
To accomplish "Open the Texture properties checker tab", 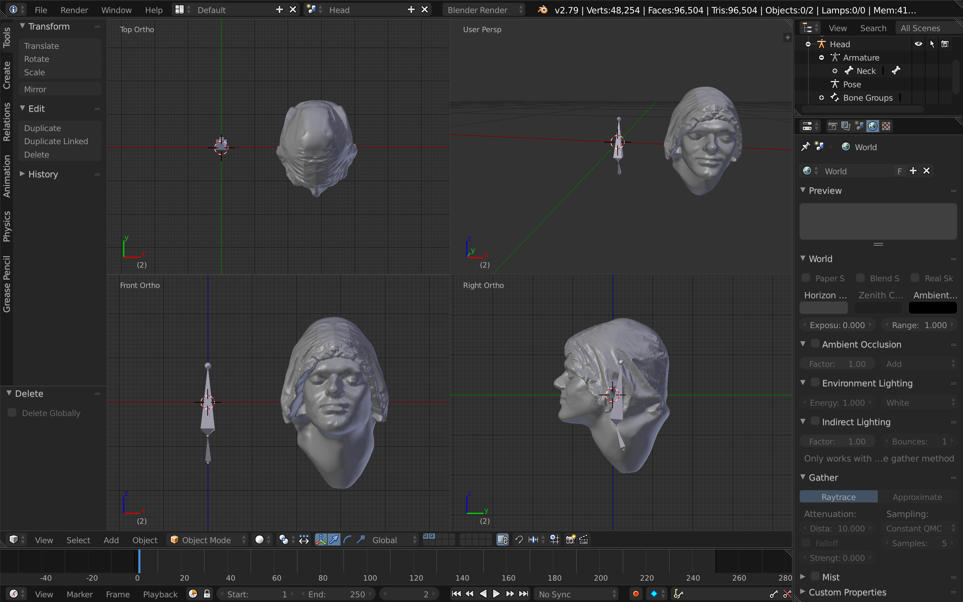I will (x=886, y=126).
